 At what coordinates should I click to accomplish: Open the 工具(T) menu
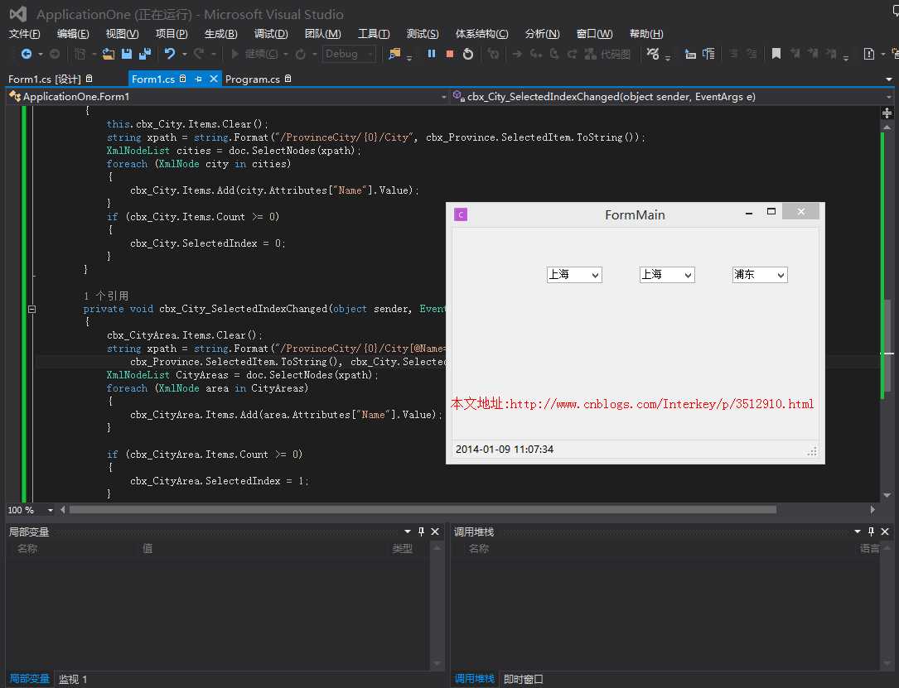[374, 34]
